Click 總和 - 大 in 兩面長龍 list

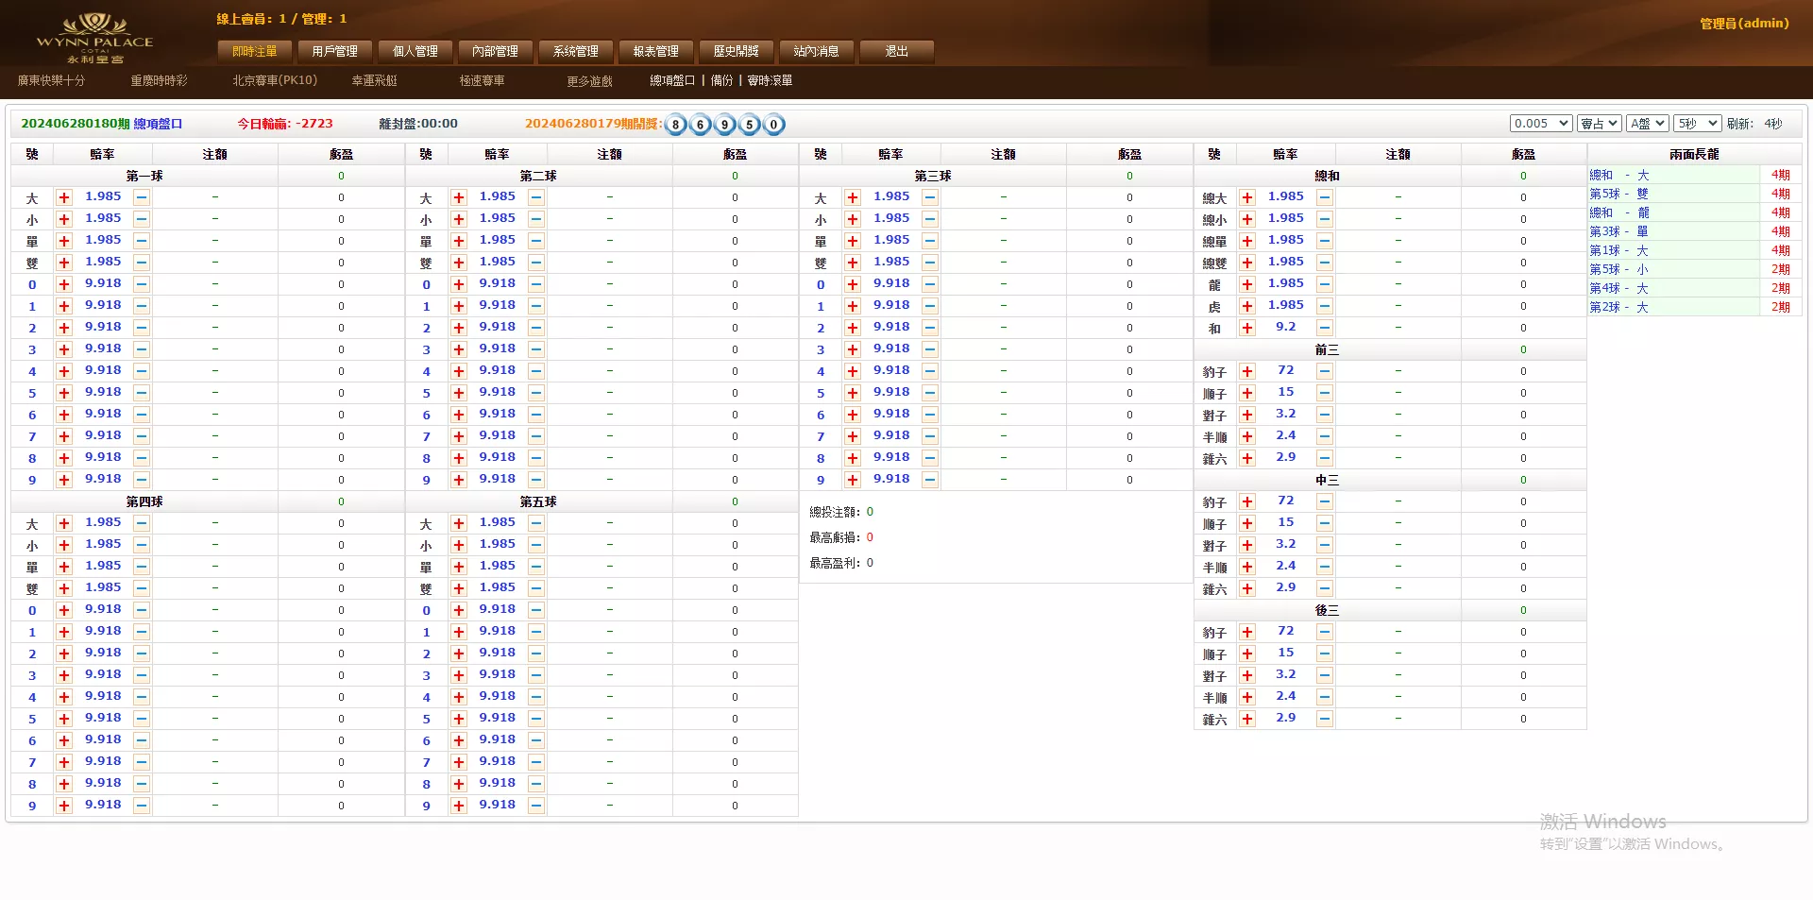pos(1618,175)
